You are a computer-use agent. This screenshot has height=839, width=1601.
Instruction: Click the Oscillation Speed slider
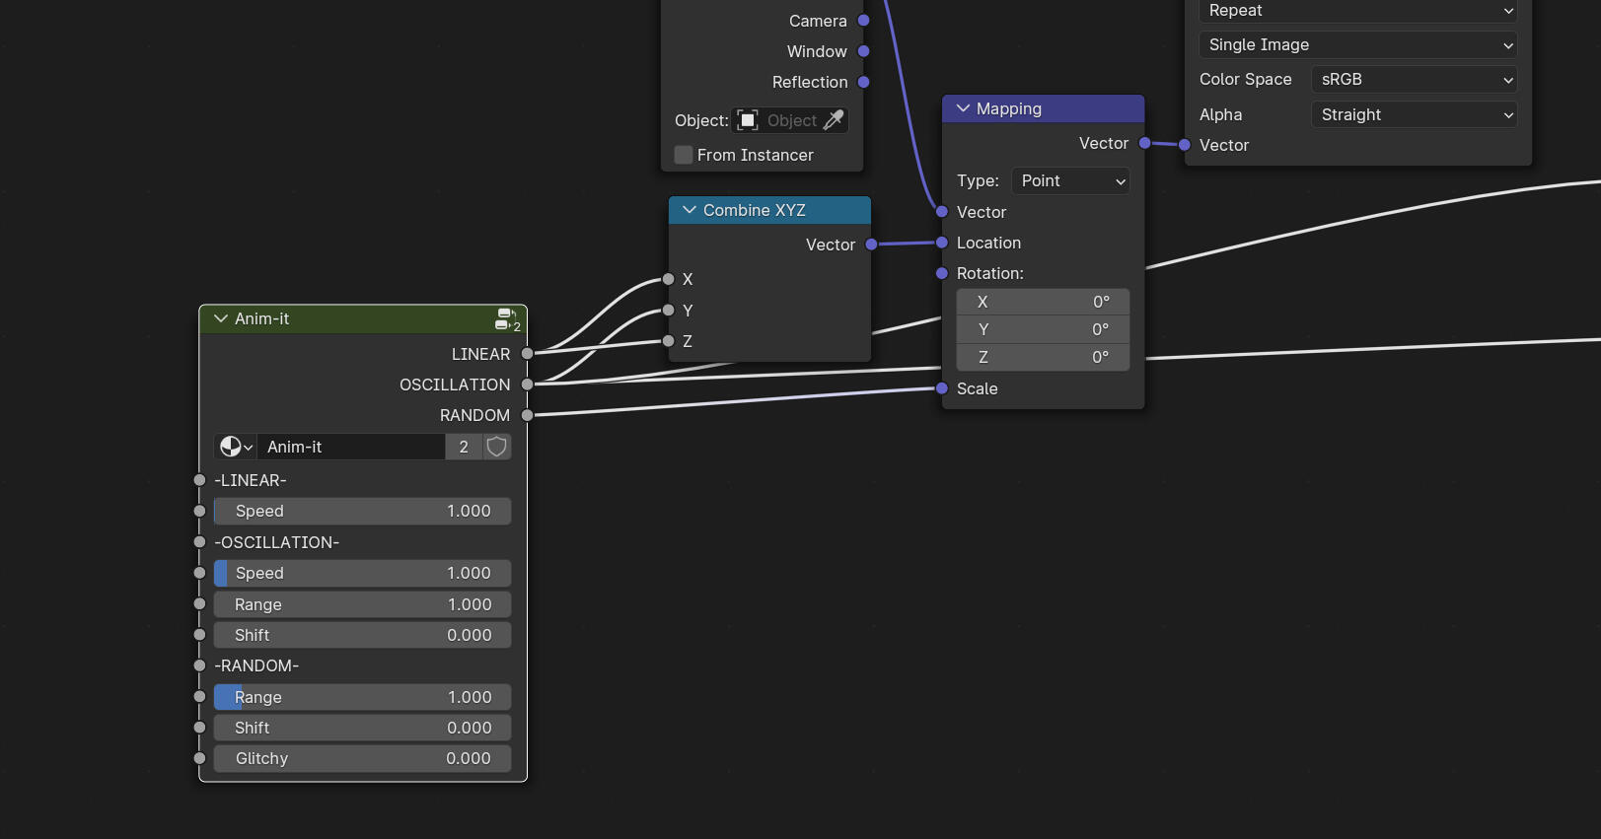tap(362, 573)
